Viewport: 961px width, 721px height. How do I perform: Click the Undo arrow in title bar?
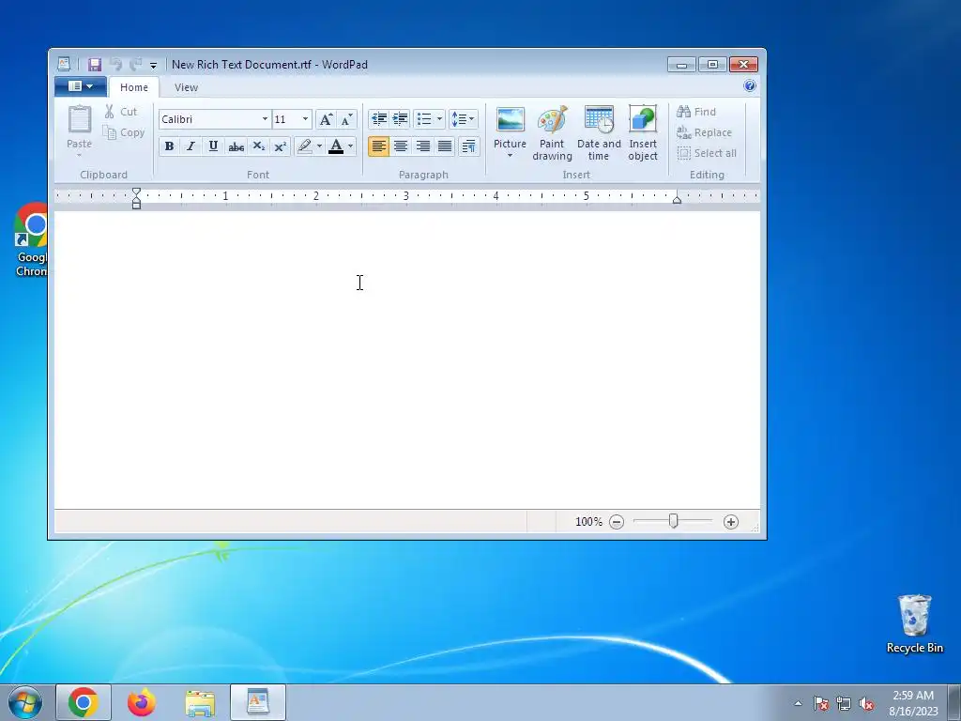click(x=115, y=64)
